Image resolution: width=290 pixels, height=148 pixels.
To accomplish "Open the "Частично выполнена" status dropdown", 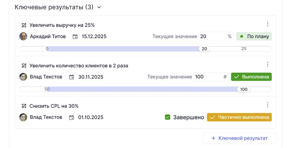I will pyautogui.click(x=239, y=117).
